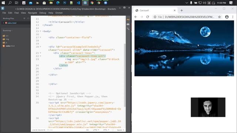Expand the js folder in project tree
The width and height of the screenshot is (237, 133).
click(x=5, y=42)
